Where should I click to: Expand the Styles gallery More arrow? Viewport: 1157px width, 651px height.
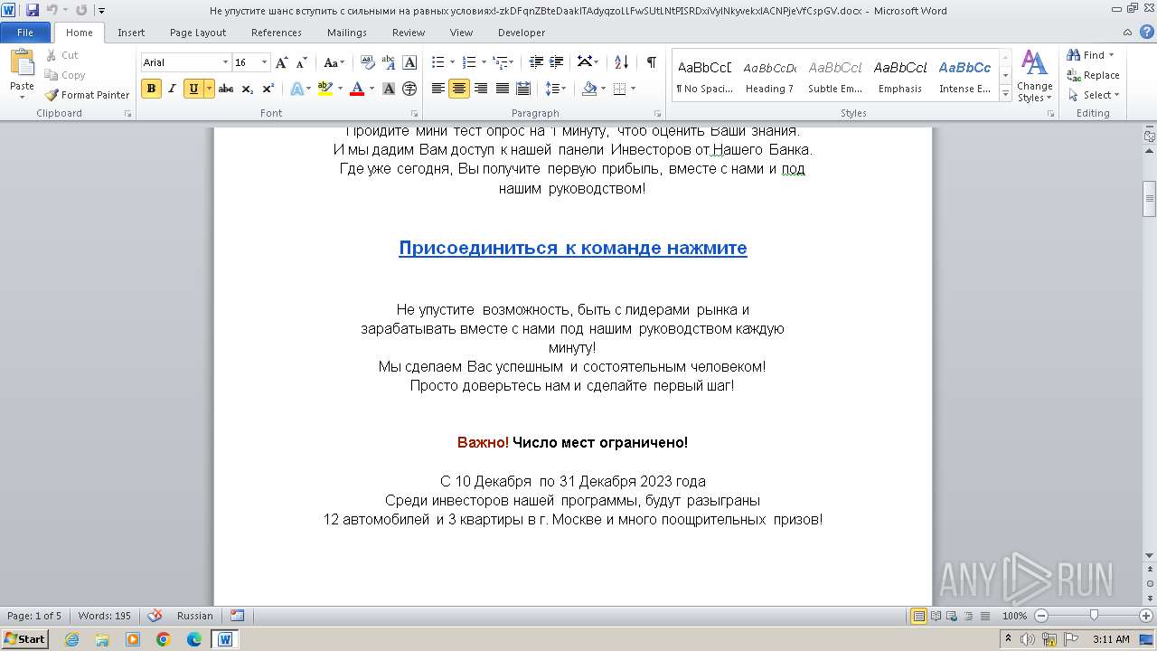1005,94
